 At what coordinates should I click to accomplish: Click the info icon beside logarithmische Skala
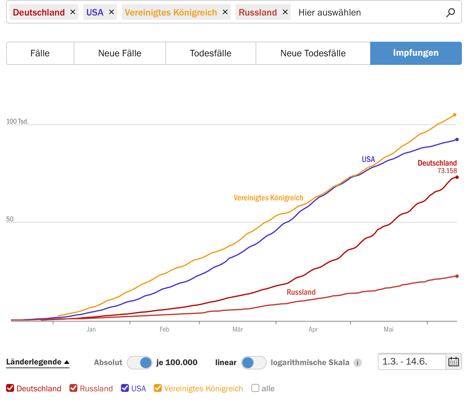[x=358, y=363]
